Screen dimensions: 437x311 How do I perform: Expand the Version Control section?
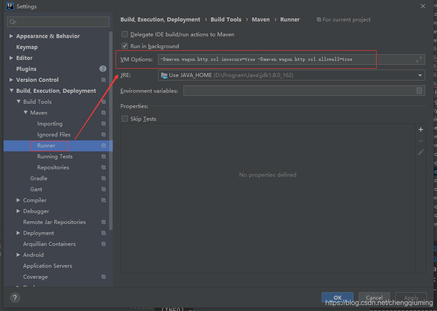(11, 80)
